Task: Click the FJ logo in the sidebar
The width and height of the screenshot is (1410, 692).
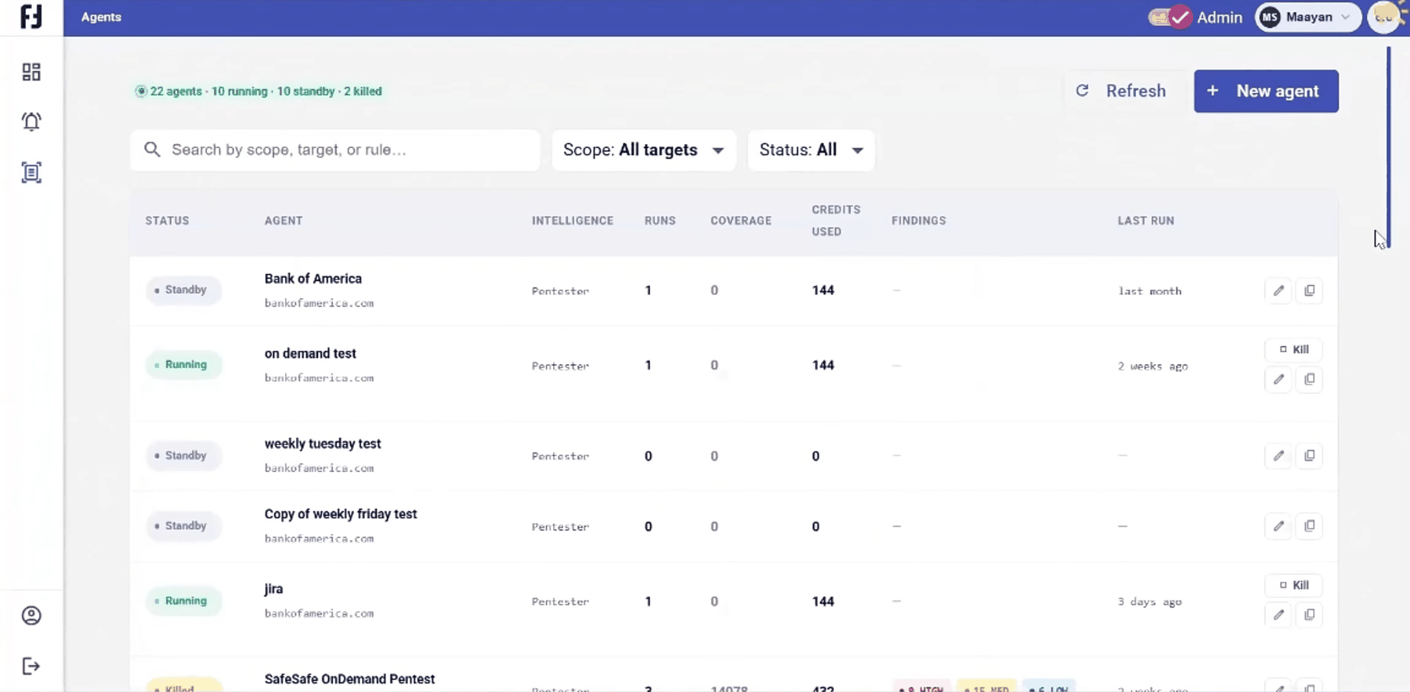Action: point(31,16)
